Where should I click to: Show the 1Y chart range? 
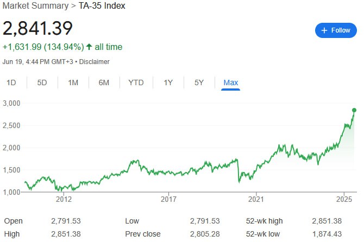tap(168, 82)
